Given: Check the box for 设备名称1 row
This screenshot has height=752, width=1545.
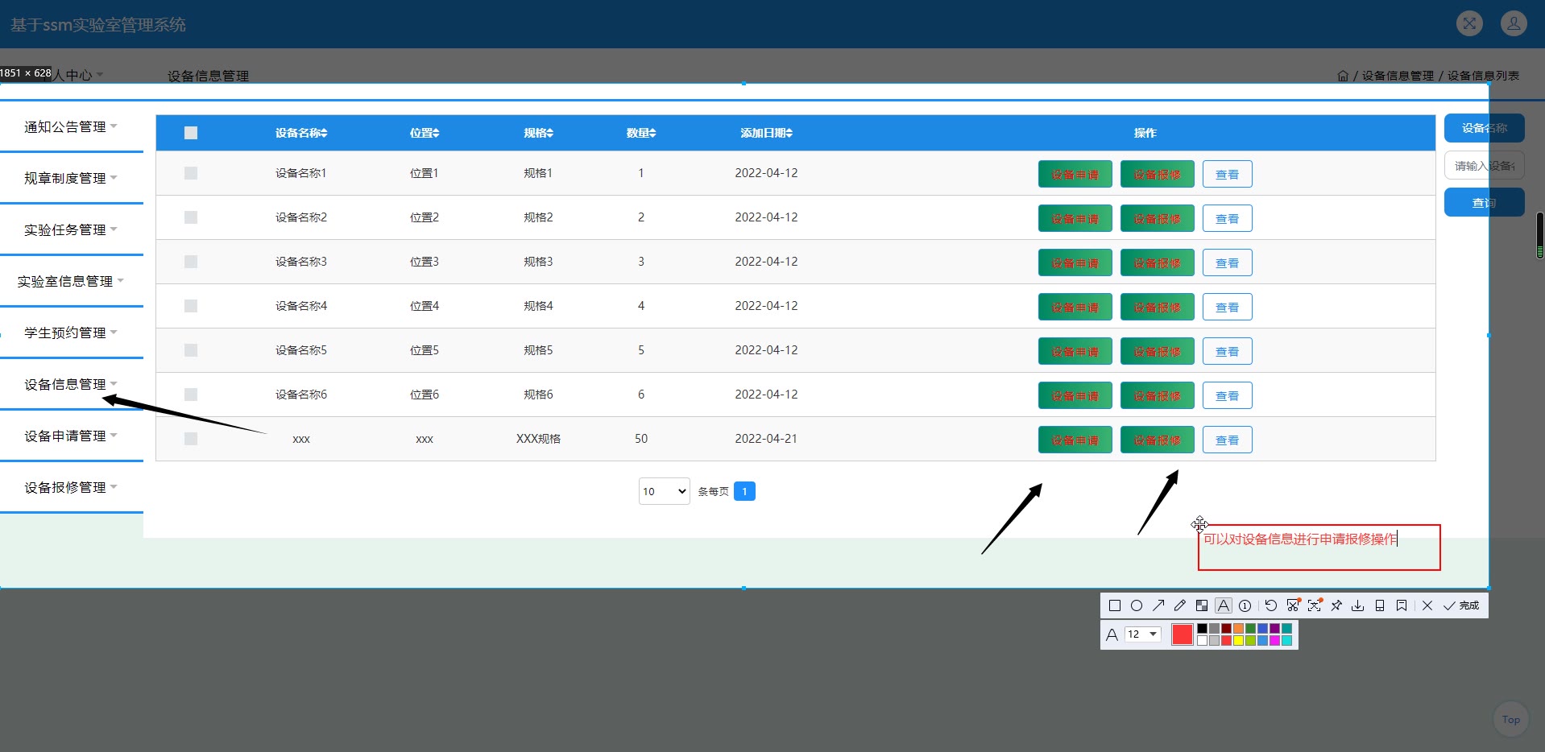Looking at the screenshot, I should [x=191, y=173].
